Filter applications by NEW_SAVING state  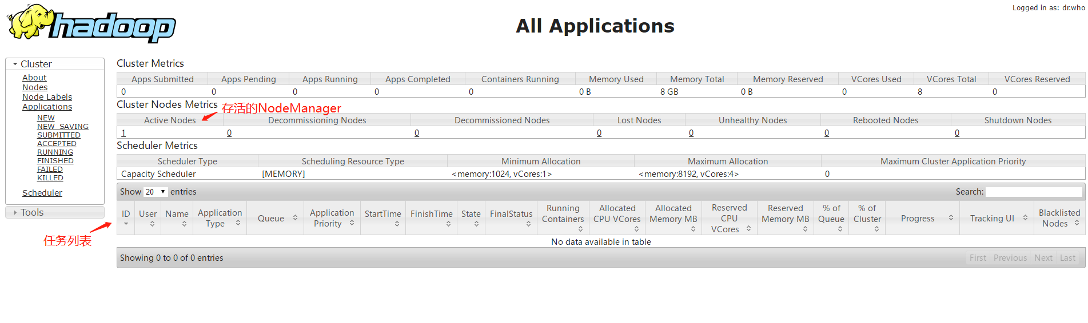63,127
